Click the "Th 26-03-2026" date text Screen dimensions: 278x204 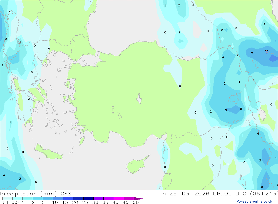tap(184, 194)
